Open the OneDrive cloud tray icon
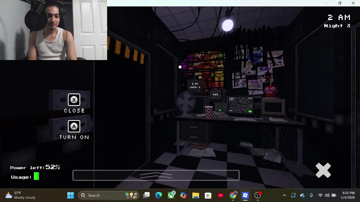The height and width of the screenshot is (202, 360). (x=302, y=195)
